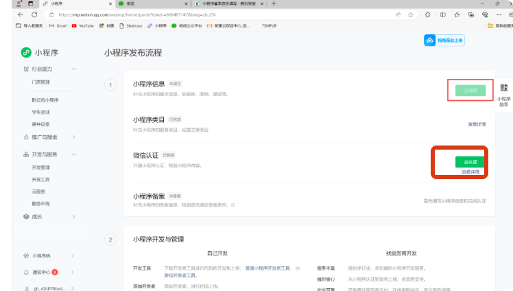Open 学生验证 in the sidebar
This screenshot has height=291, width=513.
41,113
